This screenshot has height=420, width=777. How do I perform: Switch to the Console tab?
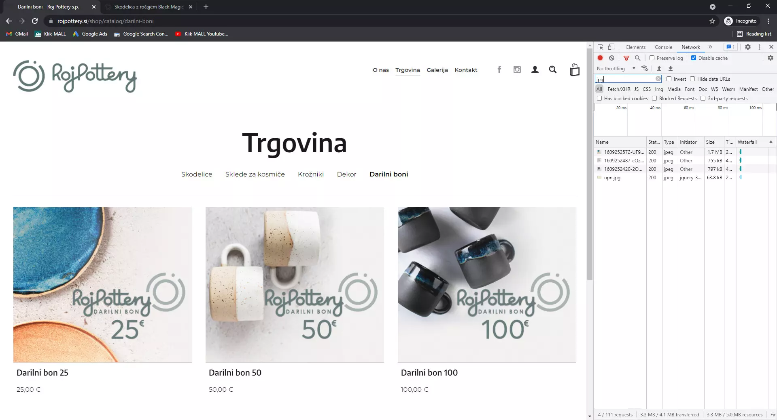(663, 47)
